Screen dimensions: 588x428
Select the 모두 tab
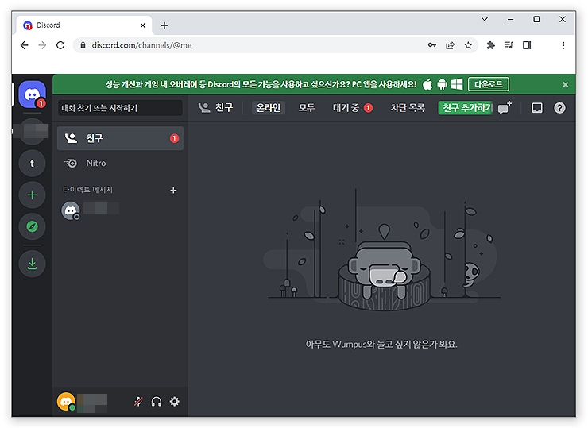coord(307,108)
